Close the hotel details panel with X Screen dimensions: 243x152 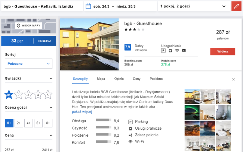pyautogui.click(x=233, y=79)
